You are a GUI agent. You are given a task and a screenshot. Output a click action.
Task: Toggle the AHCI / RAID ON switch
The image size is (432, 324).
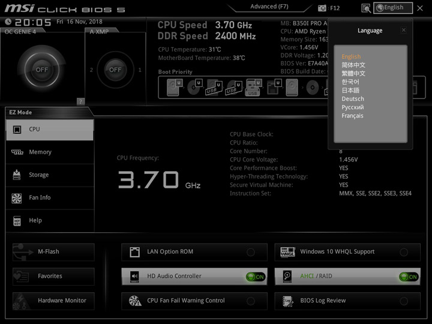[409, 277]
